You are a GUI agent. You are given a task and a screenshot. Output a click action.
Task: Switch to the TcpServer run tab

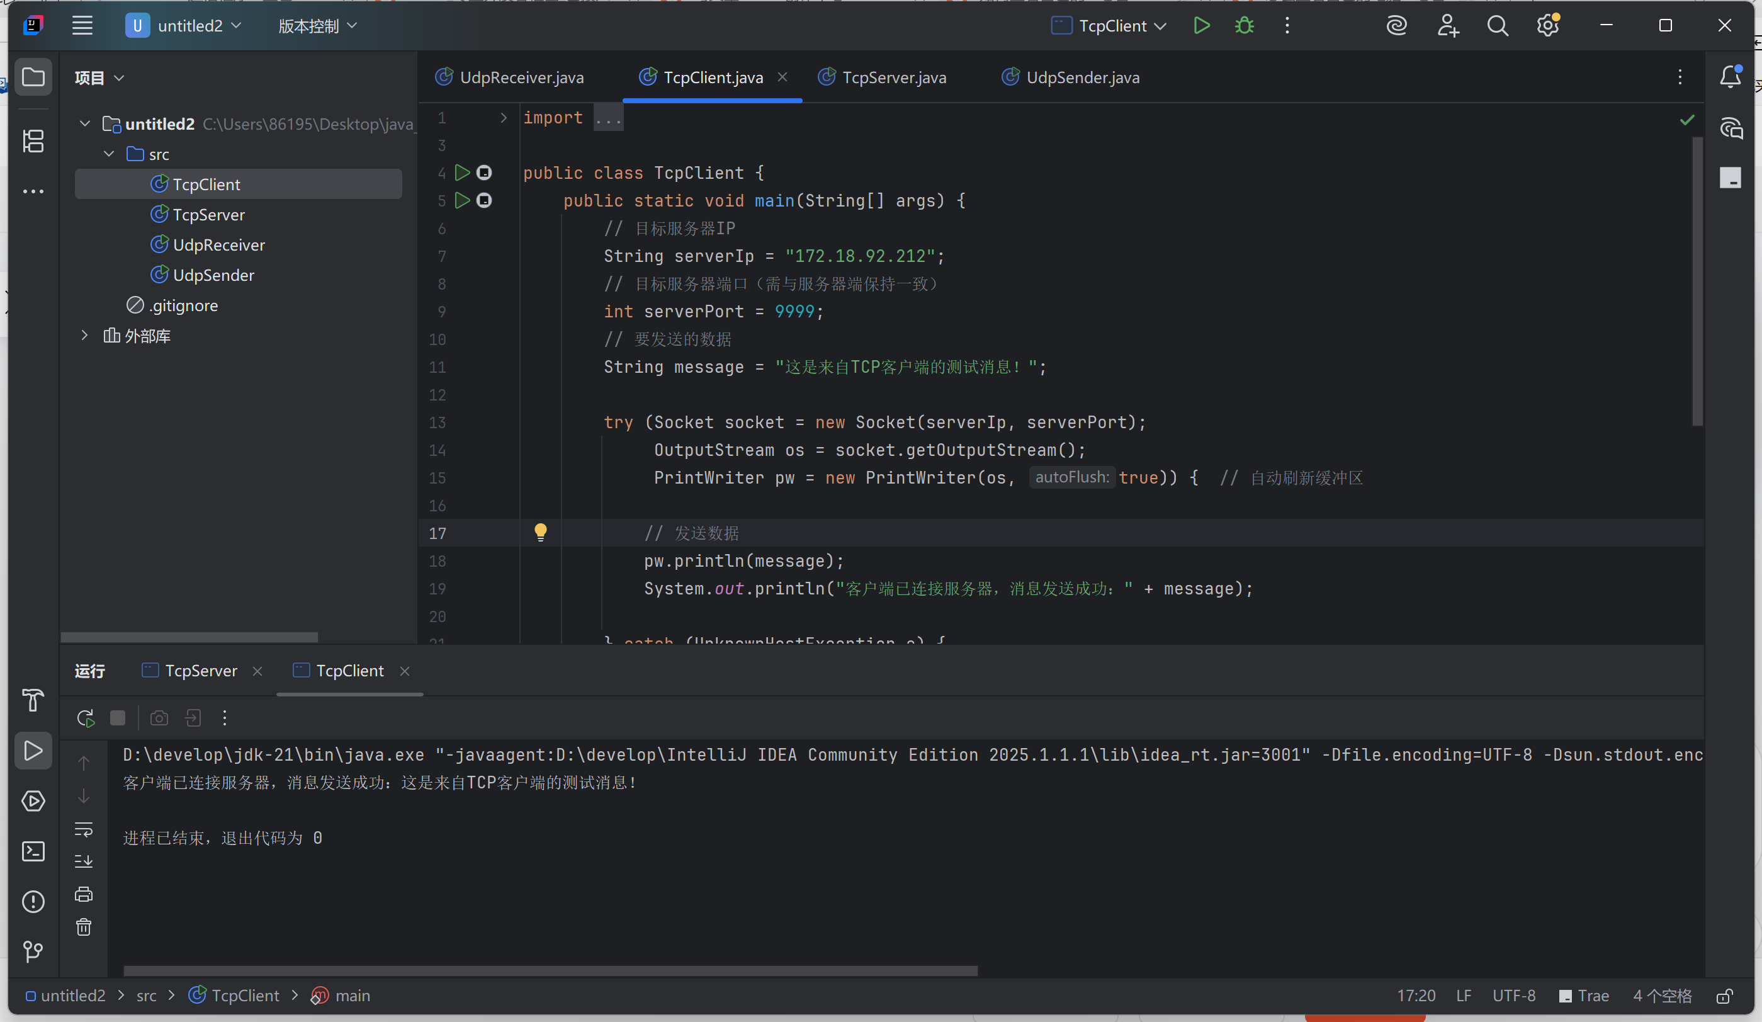point(201,671)
